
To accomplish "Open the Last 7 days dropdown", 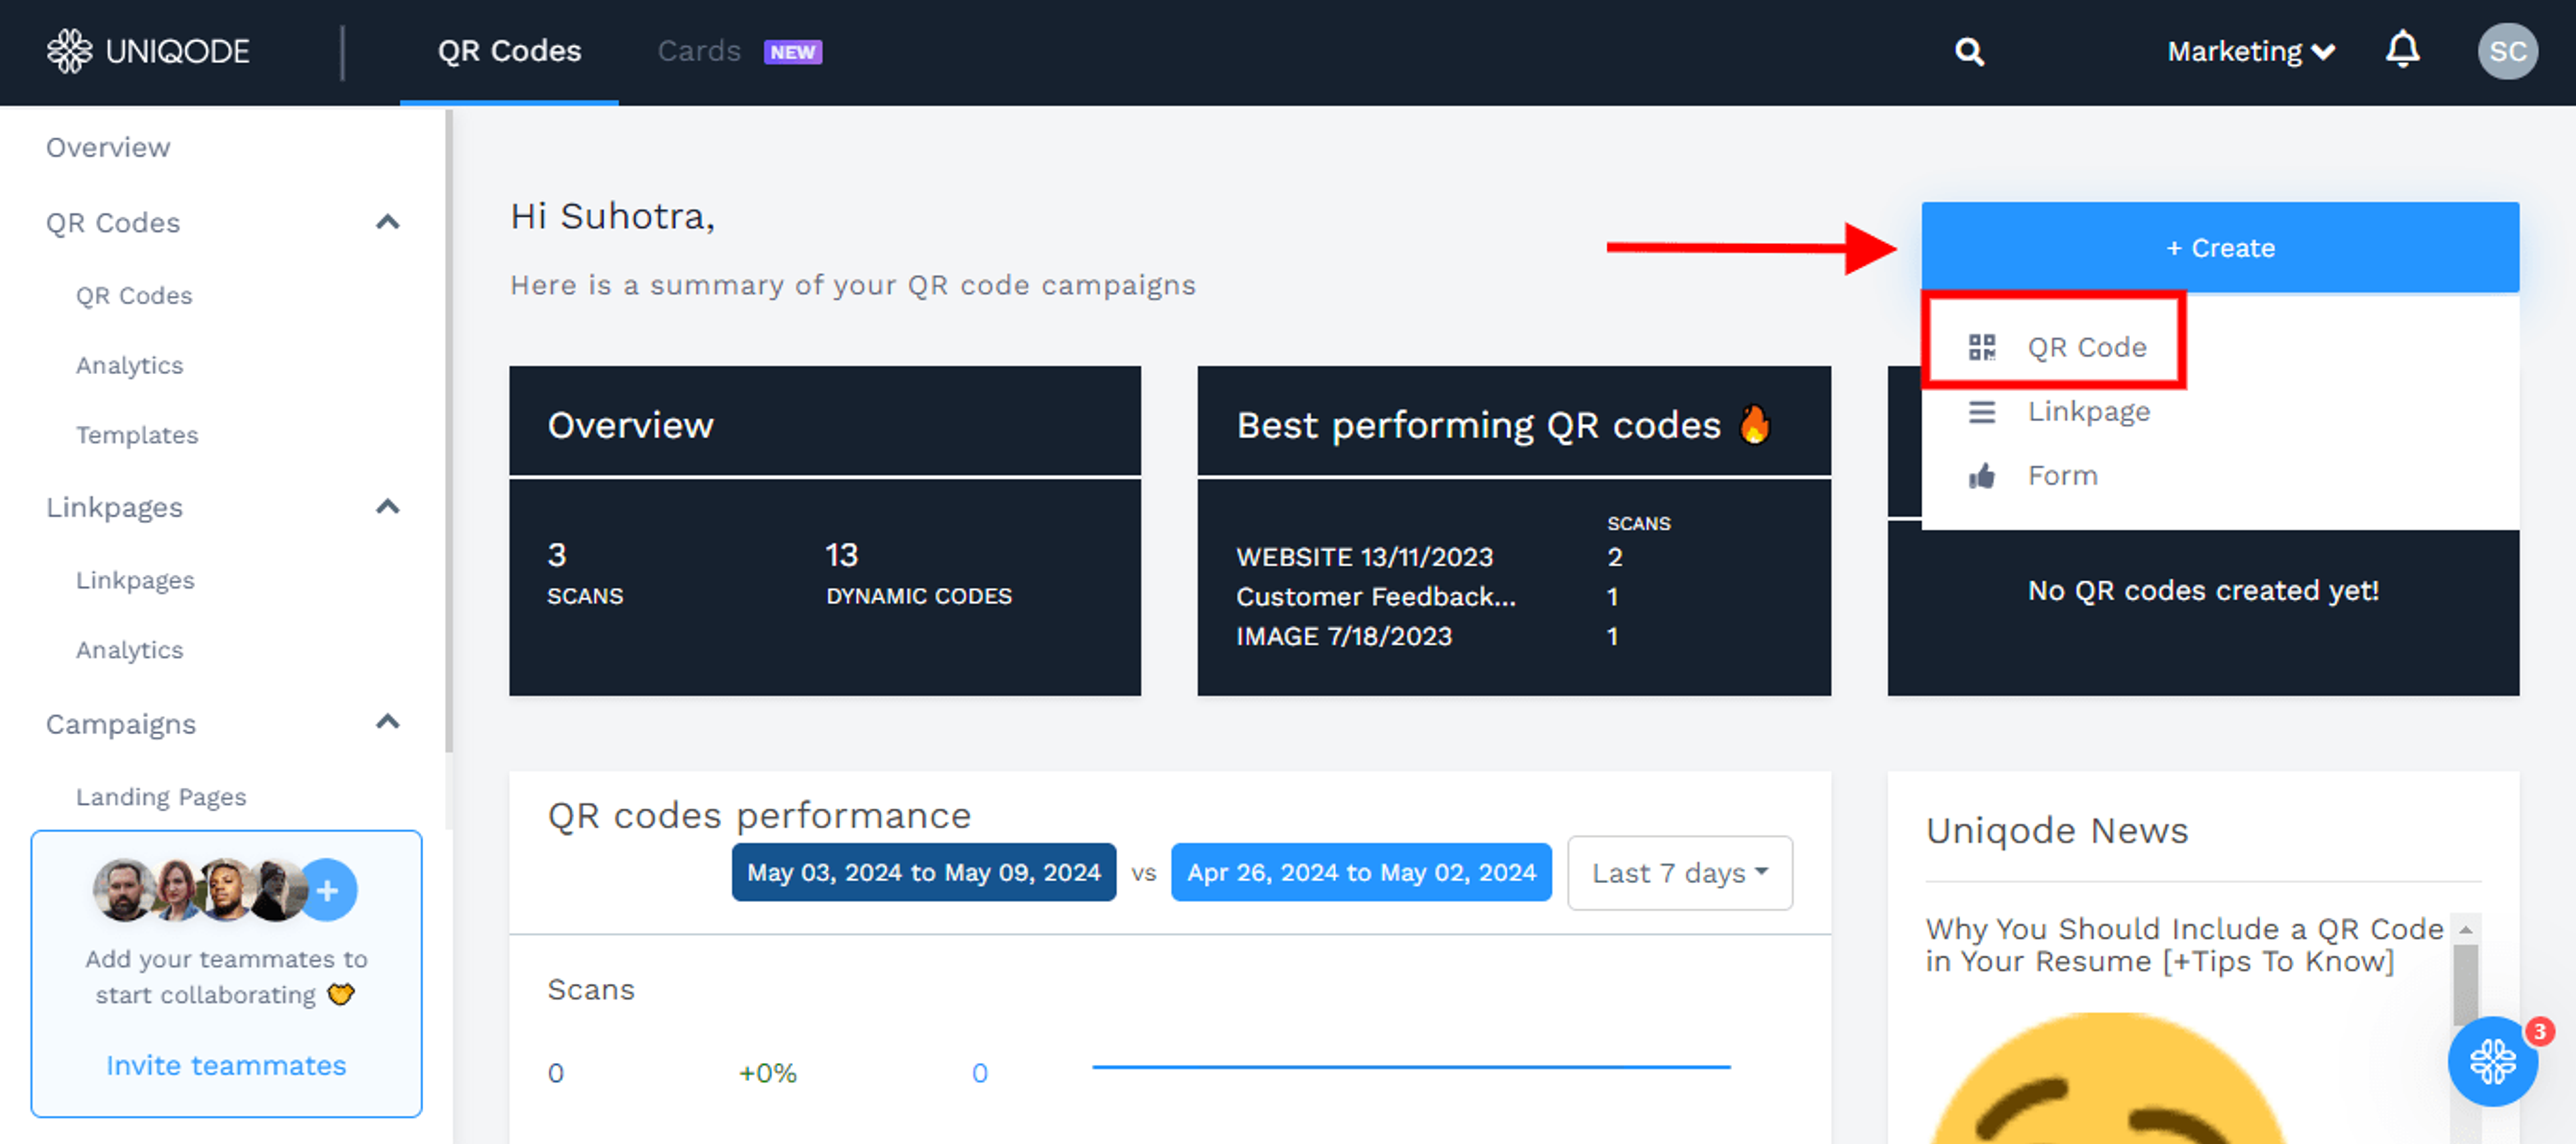I will click(x=1679, y=873).
